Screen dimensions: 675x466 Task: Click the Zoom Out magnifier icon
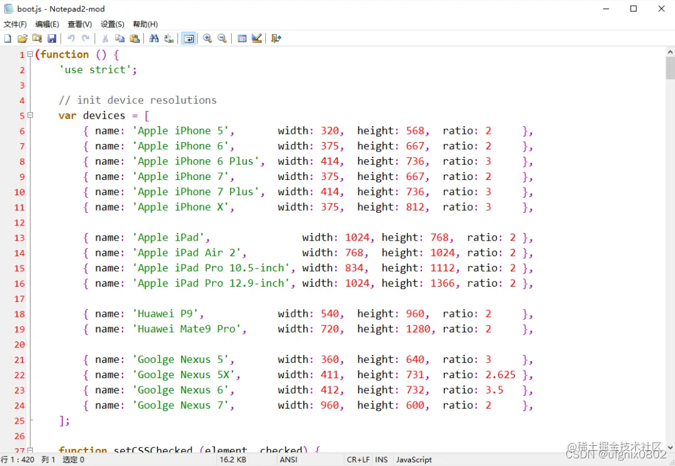(x=222, y=39)
